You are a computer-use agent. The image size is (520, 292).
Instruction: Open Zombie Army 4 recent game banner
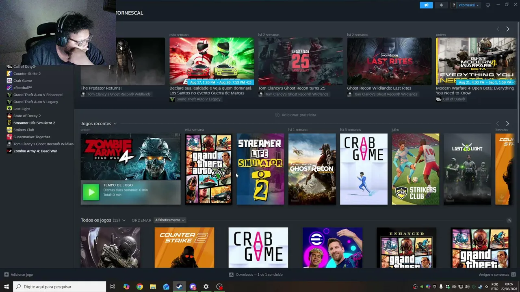click(130, 157)
